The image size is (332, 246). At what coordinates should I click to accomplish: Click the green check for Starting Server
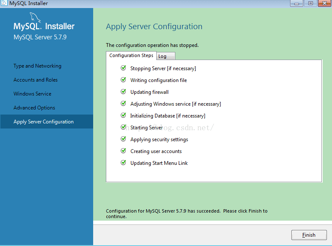(x=123, y=127)
